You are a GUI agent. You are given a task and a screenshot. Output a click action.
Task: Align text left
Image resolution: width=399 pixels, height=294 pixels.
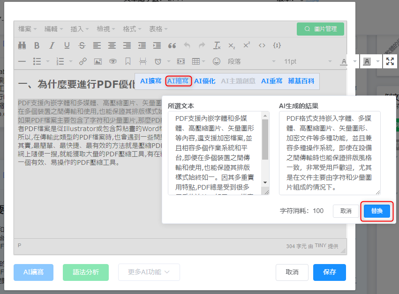tap(97, 45)
